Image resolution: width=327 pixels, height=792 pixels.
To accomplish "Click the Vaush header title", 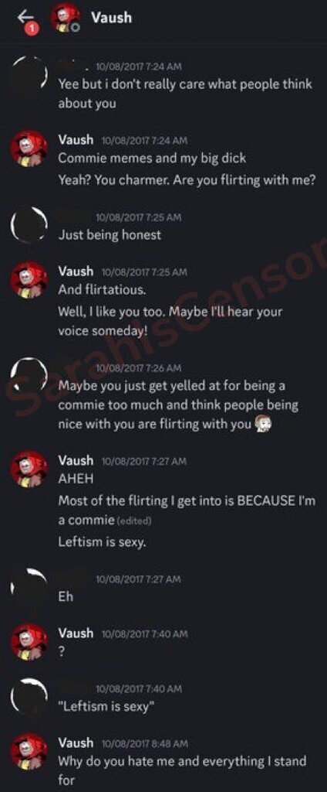I will pyautogui.click(x=111, y=18).
